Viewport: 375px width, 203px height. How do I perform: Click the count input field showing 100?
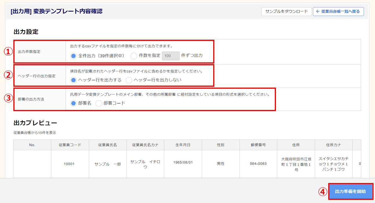171,56
